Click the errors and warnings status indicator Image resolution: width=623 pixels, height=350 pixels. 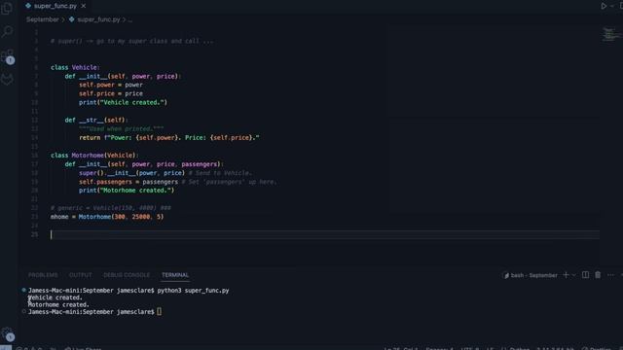coord(29,349)
